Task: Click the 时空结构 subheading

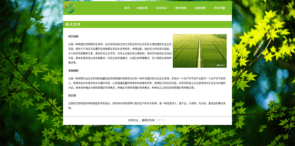Action: click(74, 37)
